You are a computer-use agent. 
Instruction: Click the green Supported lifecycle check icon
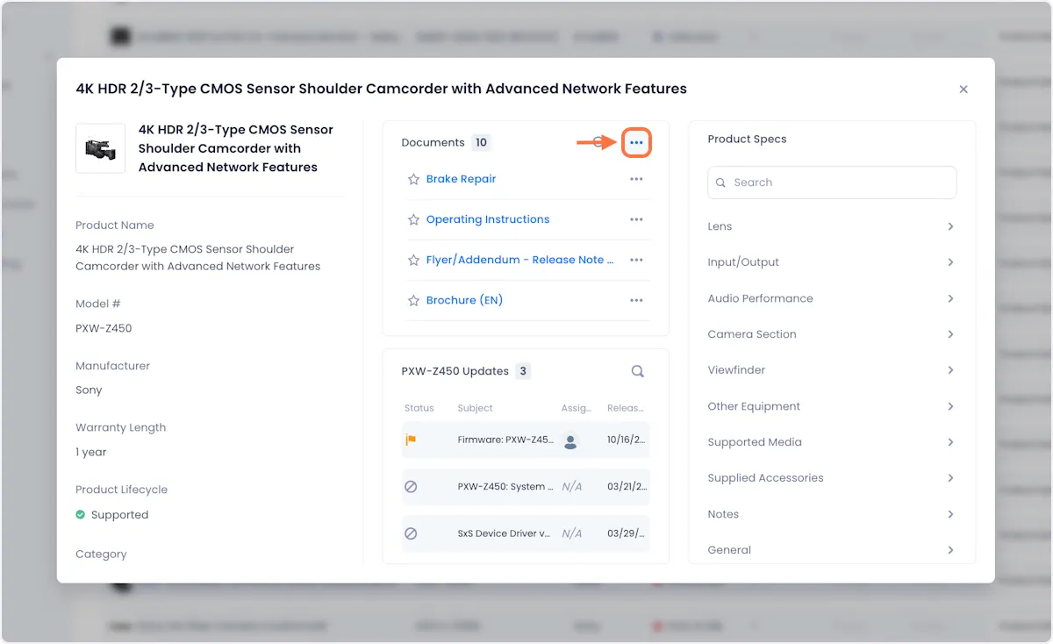[x=81, y=515]
